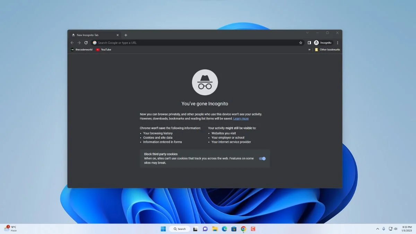Follow the Learn more link
The image size is (416, 234).
click(241, 119)
